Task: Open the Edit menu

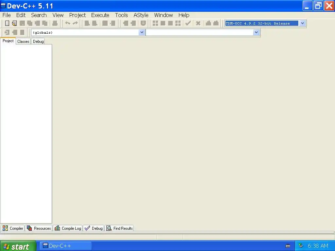Action: coord(21,15)
